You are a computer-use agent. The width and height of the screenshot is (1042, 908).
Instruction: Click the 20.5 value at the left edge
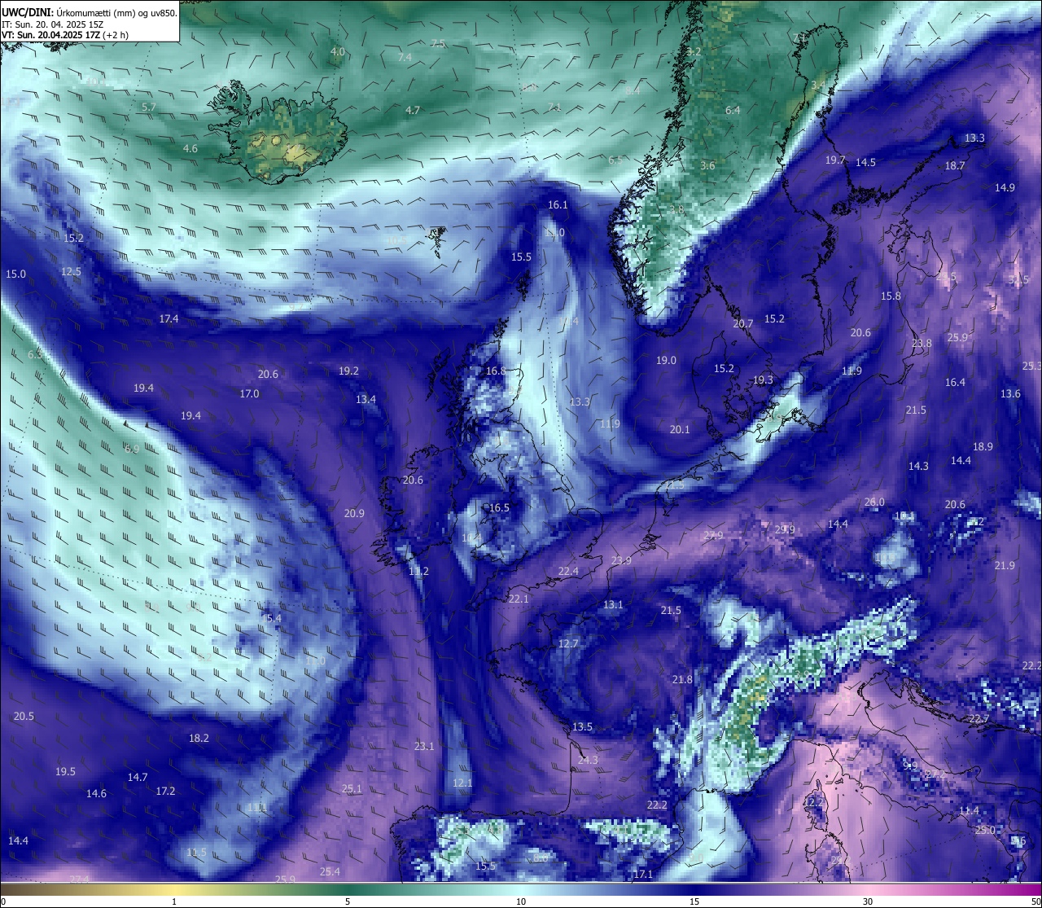click(24, 717)
